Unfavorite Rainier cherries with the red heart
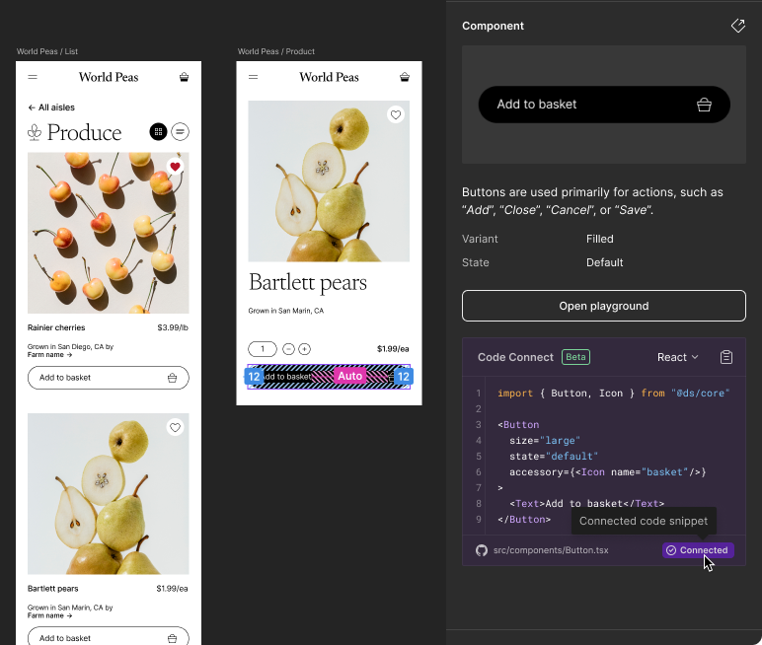Viewport: 762px width, 645px height. pyautogui.click(x=175, y=167)
